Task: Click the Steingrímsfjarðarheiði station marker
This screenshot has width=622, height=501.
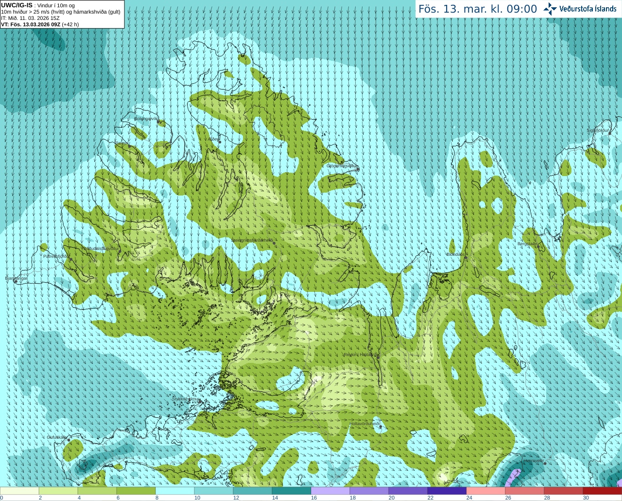Action: coord(274,244)
